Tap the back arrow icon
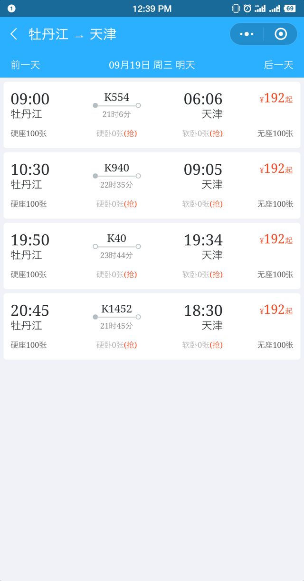Image resolution: width=304 pixels, height=581 pixels. tap(14, 34)
